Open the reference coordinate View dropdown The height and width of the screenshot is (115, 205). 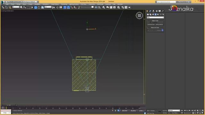pos(48,7)
